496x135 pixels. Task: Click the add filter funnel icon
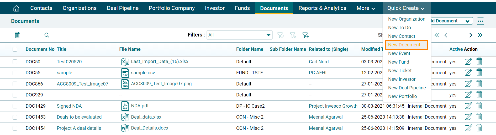coord(305,35)
